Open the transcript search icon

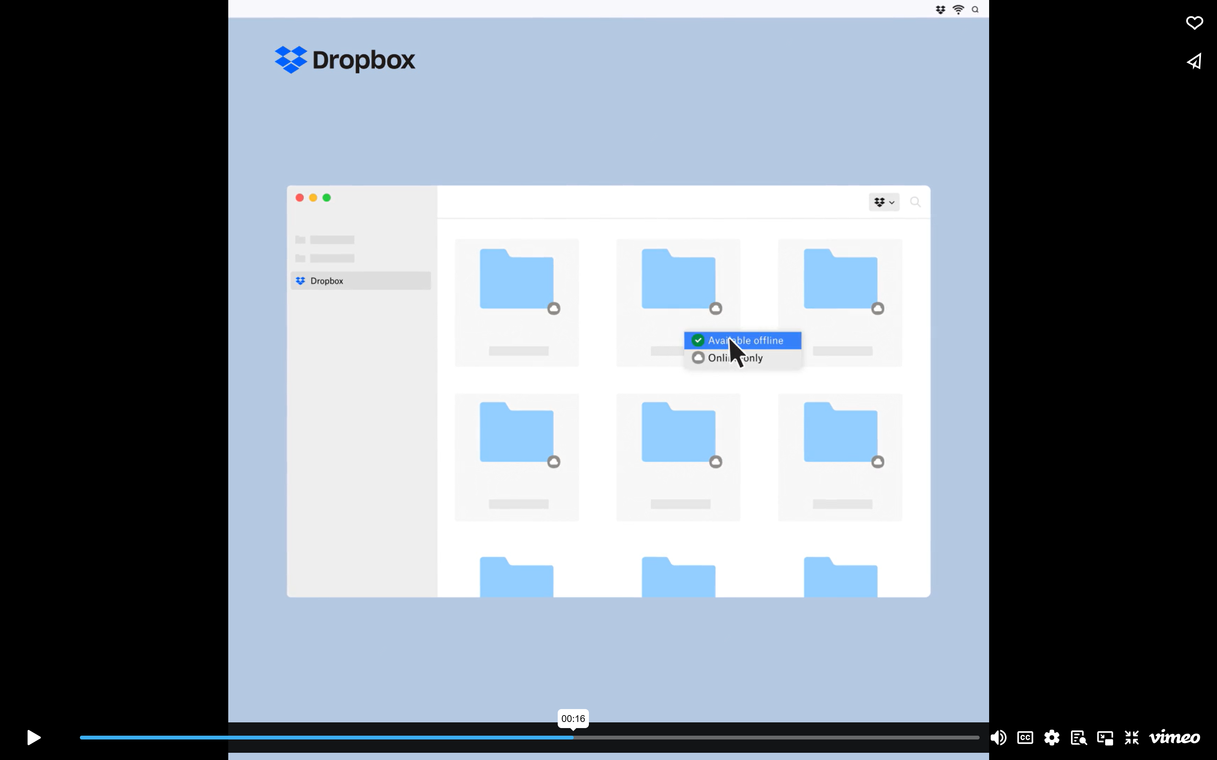[x=1078, y=738]
